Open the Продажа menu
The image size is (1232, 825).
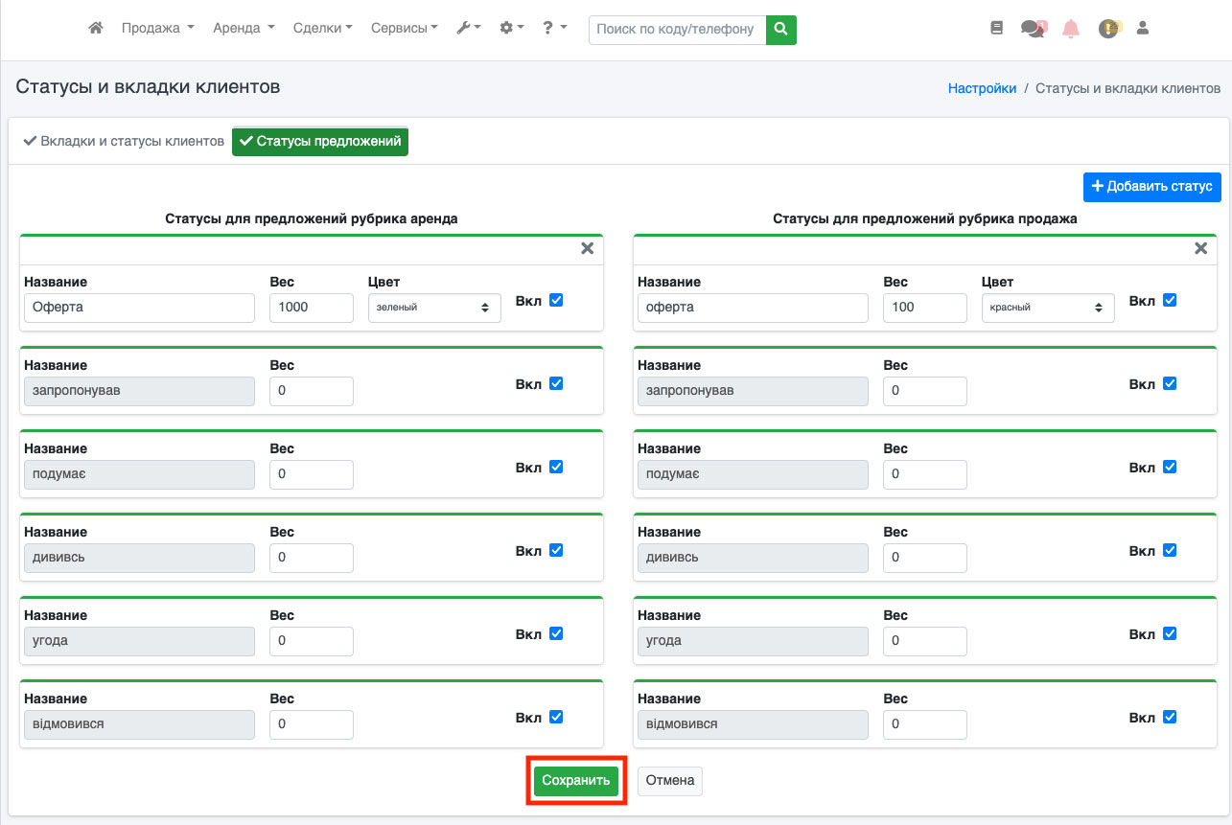[x=157, y=29]
